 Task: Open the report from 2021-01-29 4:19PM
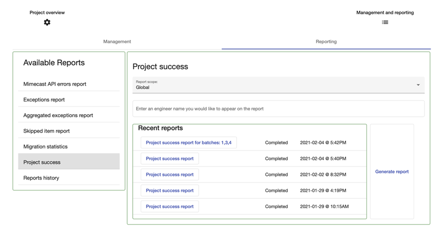pos(169,191)
